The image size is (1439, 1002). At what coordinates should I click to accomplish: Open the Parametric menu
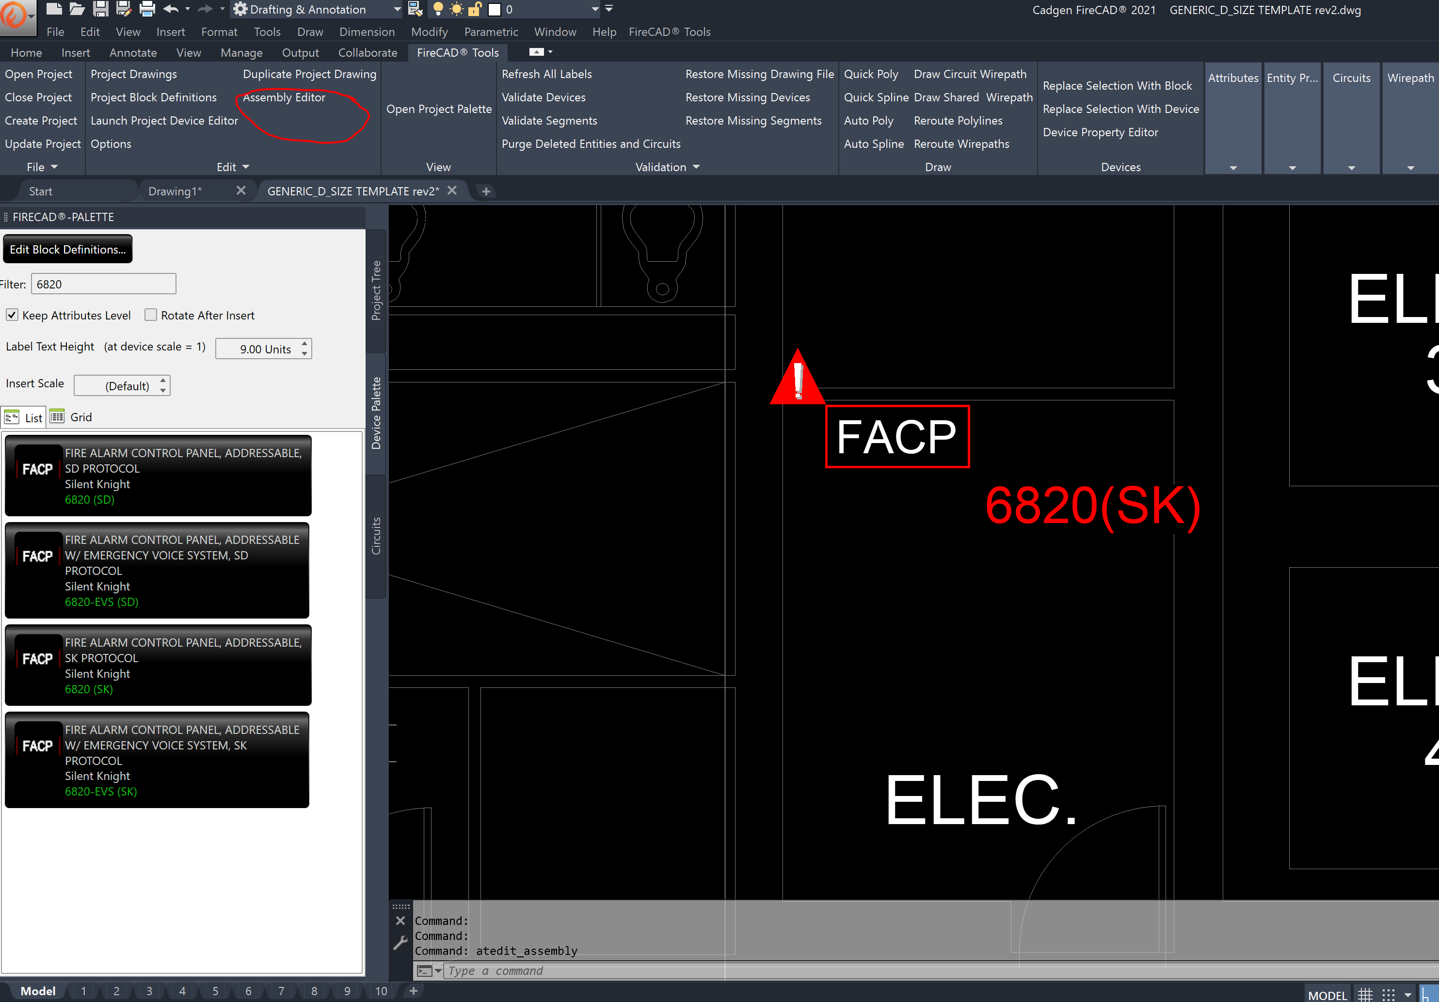pyautogui.click(x=491, y=32)
